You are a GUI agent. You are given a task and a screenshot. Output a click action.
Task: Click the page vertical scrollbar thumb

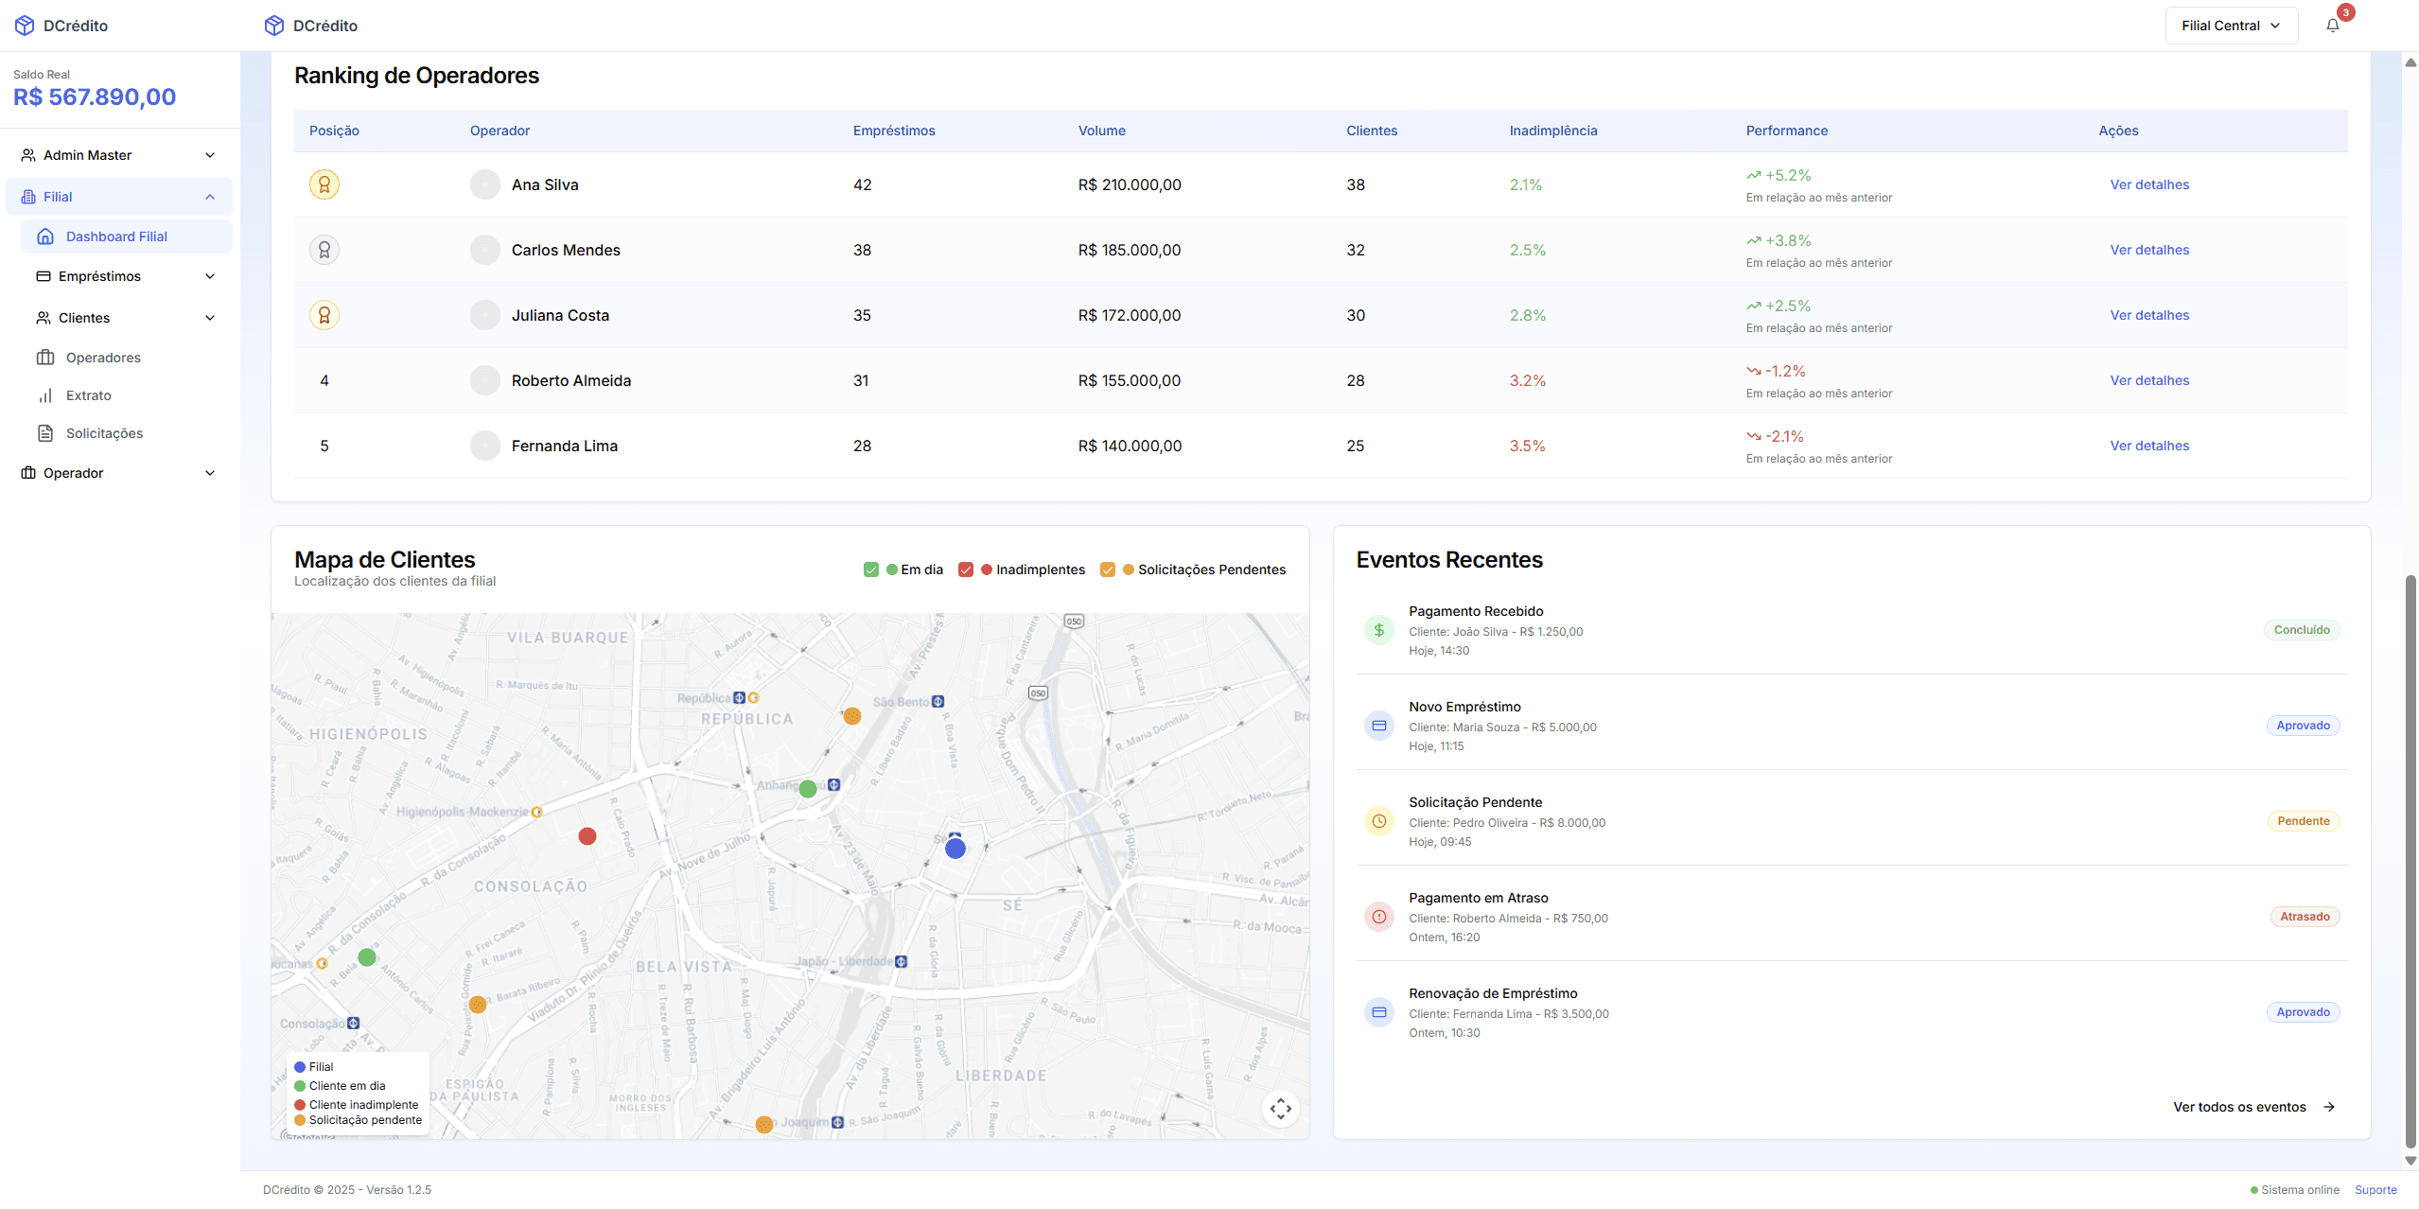tap(2410, 861)
